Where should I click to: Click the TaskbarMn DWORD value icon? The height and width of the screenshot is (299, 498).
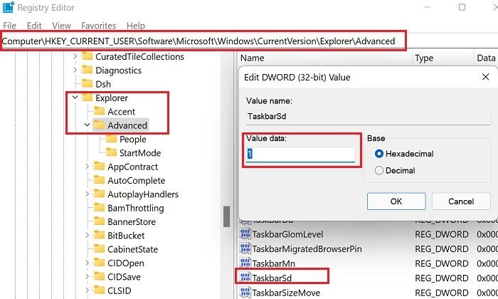point(245,262)
